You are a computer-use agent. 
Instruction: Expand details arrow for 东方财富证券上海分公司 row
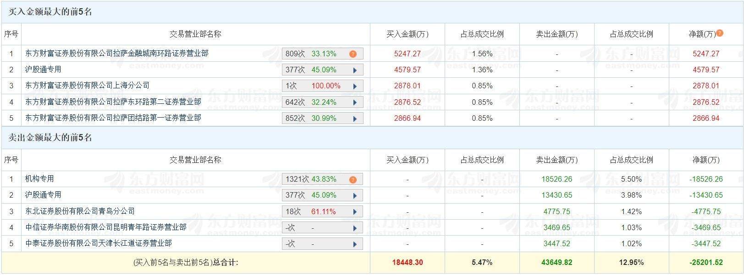[x=355, y=86]
